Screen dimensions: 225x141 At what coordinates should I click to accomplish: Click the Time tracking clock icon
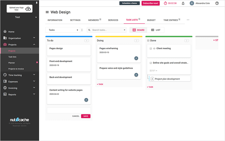(5, 75)
